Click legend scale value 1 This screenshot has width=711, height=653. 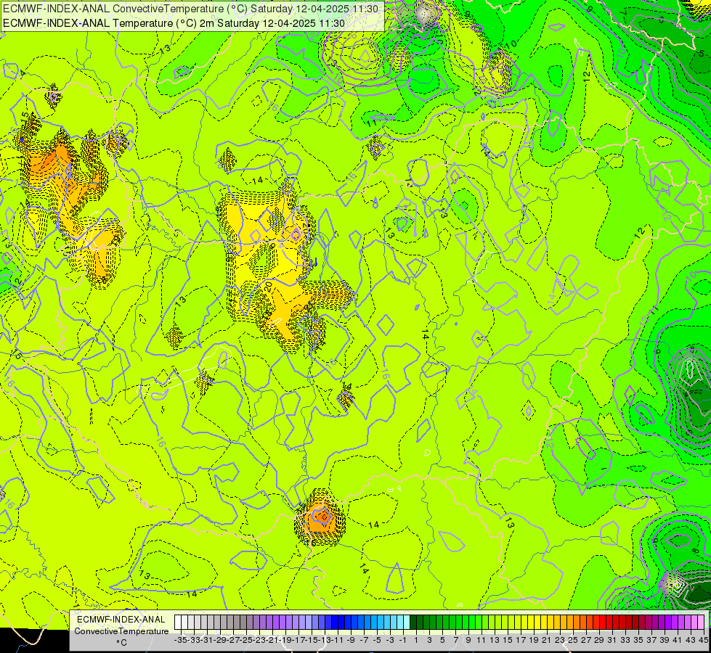[416, 640]
